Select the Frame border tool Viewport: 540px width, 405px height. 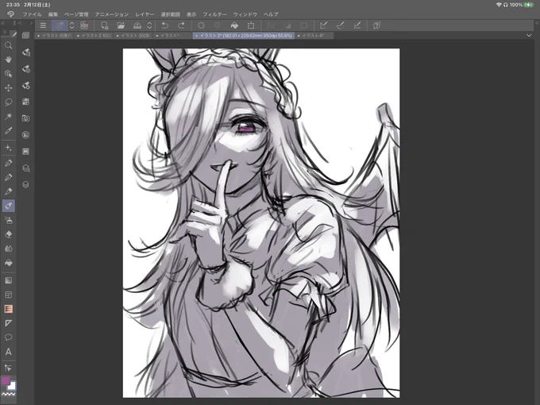click(8, 295)
